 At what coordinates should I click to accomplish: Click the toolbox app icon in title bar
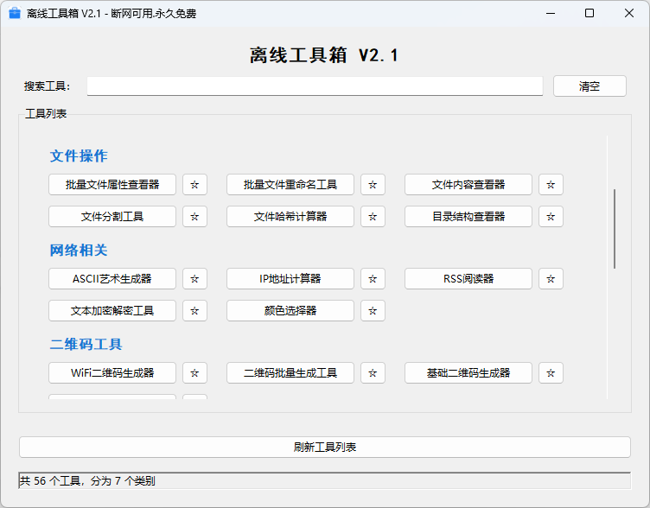14,13
